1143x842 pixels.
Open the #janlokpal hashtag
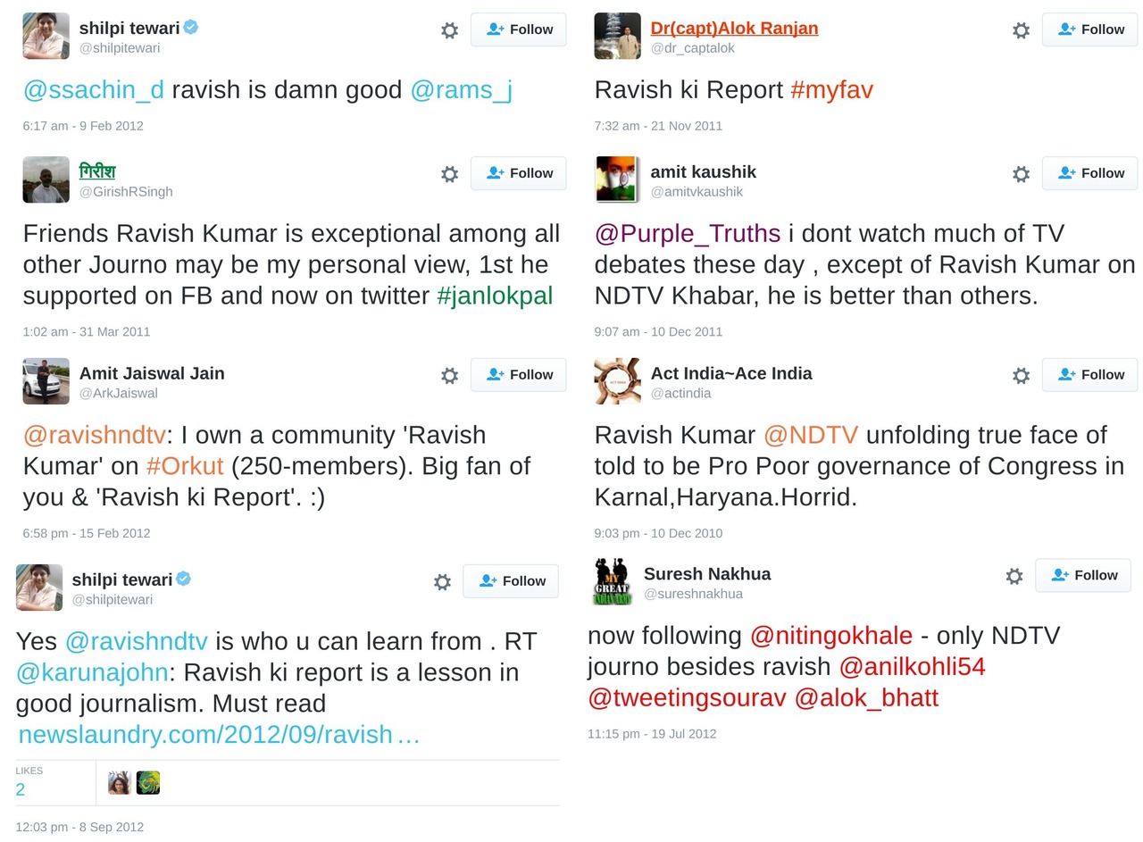[495, 296]
